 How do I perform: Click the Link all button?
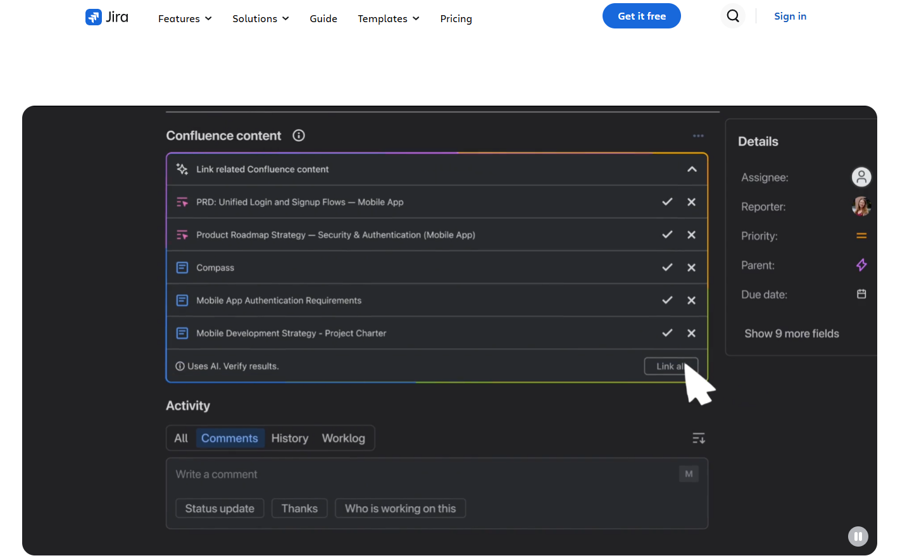pyautogui.click(x=671, y=366)
